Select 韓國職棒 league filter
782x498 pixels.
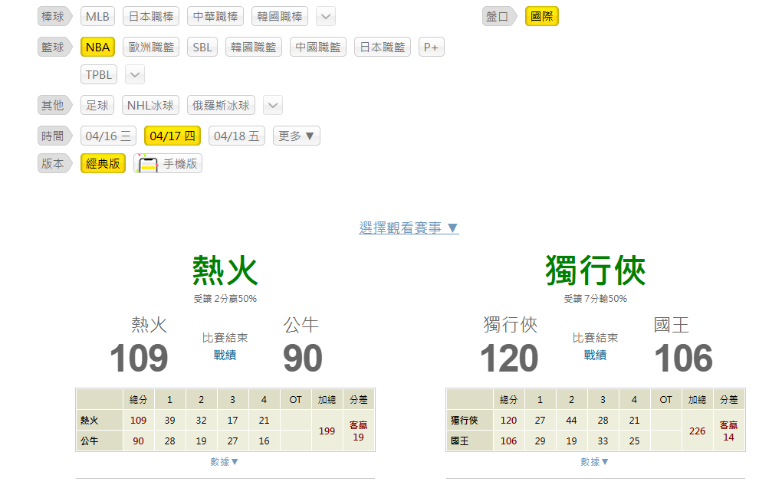pos(280,16)
